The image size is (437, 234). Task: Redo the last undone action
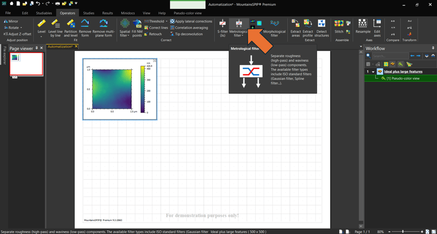48,4
